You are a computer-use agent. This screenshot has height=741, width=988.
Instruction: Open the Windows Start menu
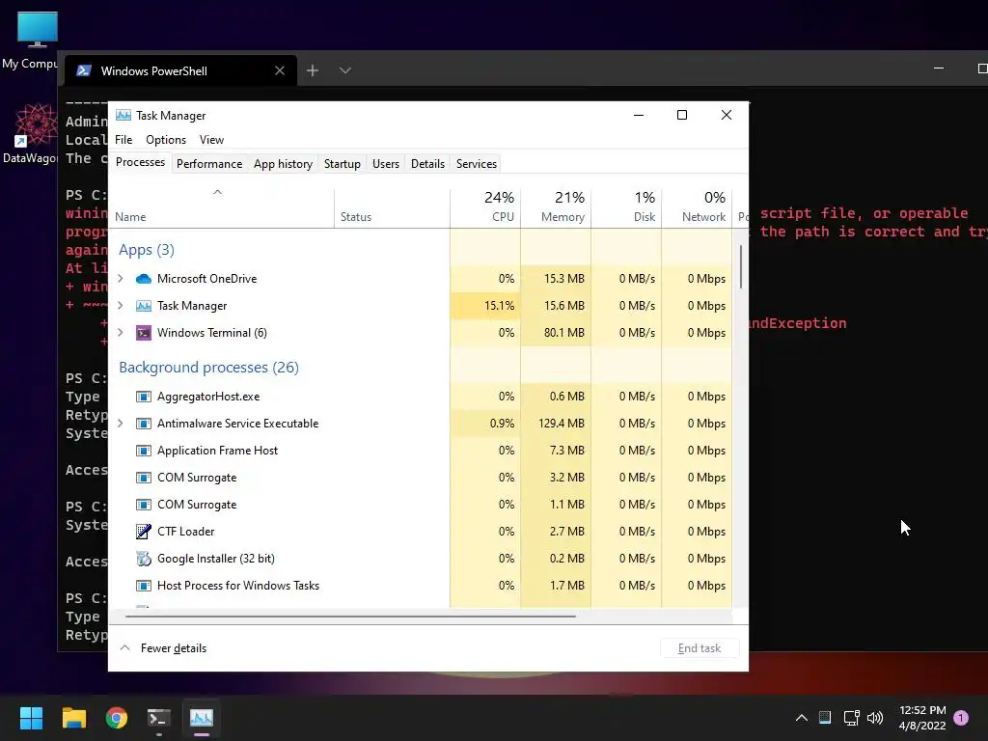tap(31, 718)
